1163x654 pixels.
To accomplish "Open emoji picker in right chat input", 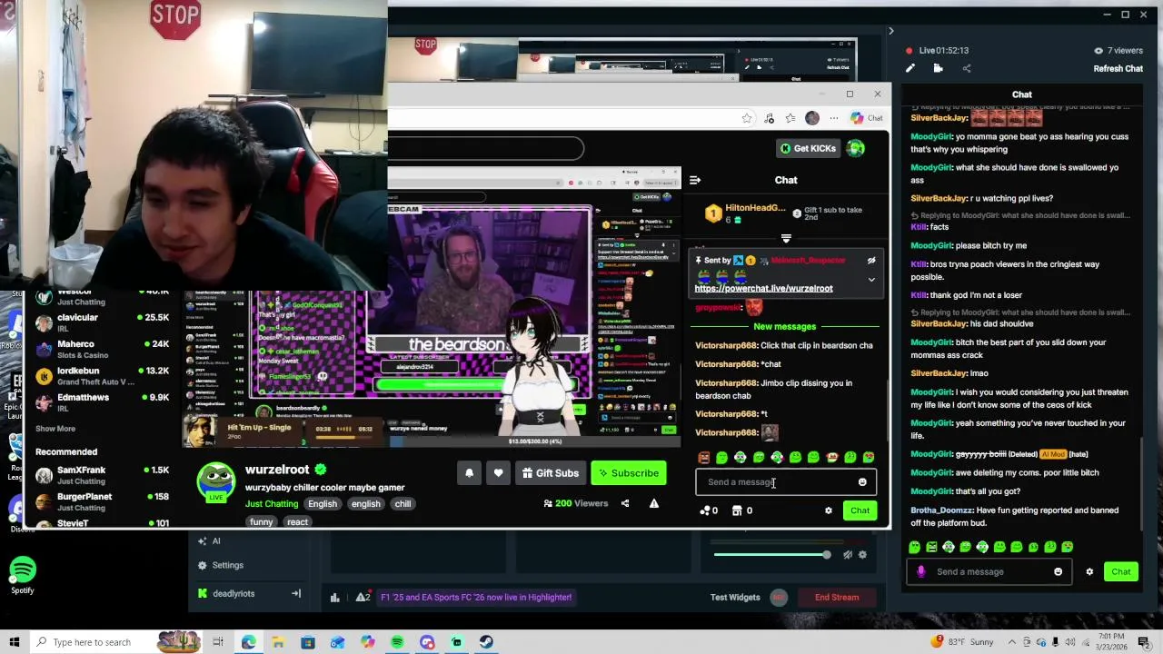I will click(x=1058, y=571).
